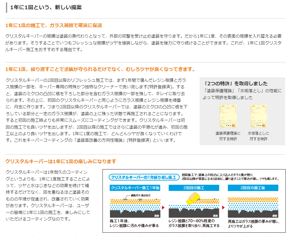
Task: Click the '「2つの特許」を取得しました' title
Action: [x=236, y=84]
